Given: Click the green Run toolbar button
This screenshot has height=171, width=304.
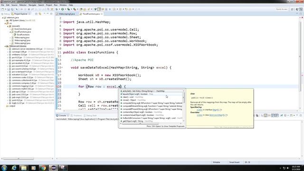Looking at the screenshot, I should pyautogui.click(x=62, y=9).
